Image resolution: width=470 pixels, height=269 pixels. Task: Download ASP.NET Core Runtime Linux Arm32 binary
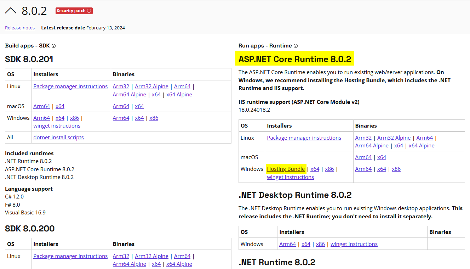click(363, 138)
